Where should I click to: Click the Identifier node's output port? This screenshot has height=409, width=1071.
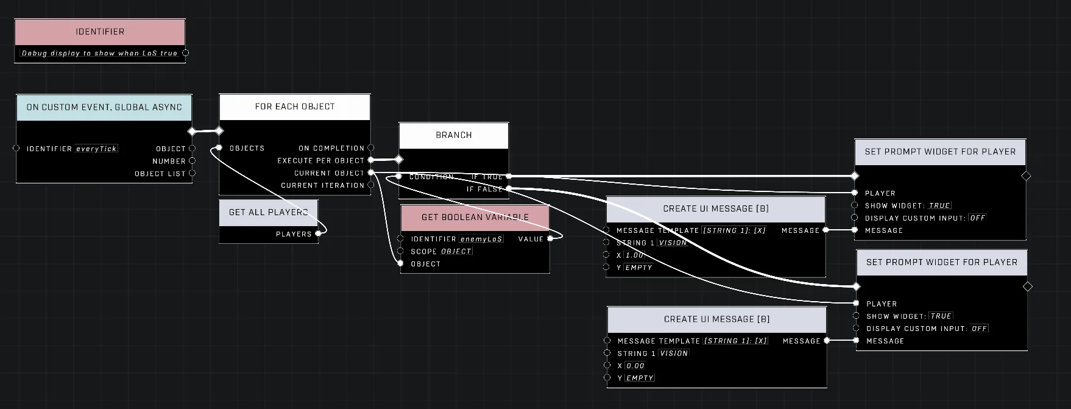pos(186,53)
